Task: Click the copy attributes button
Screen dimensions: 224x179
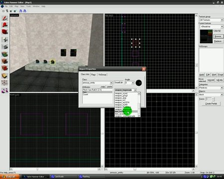Action: pyautogui.click(x=103, y=87)
